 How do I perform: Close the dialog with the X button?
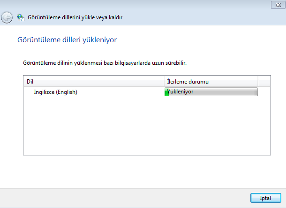(278, 5)
